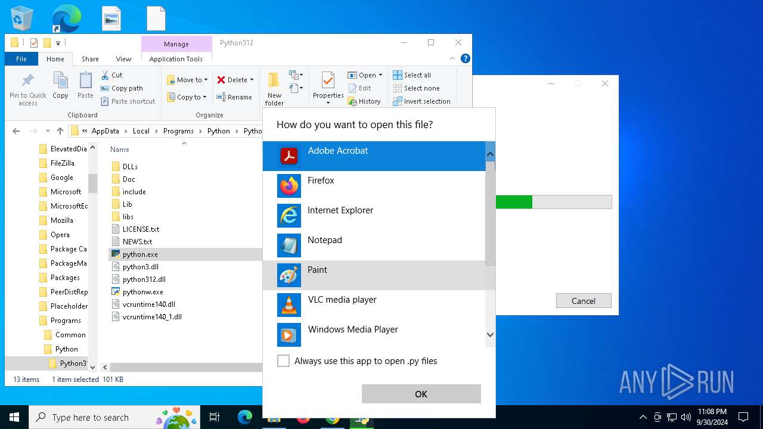Click Select all in ribbon
Screen dimensions: 763x429
412,75
